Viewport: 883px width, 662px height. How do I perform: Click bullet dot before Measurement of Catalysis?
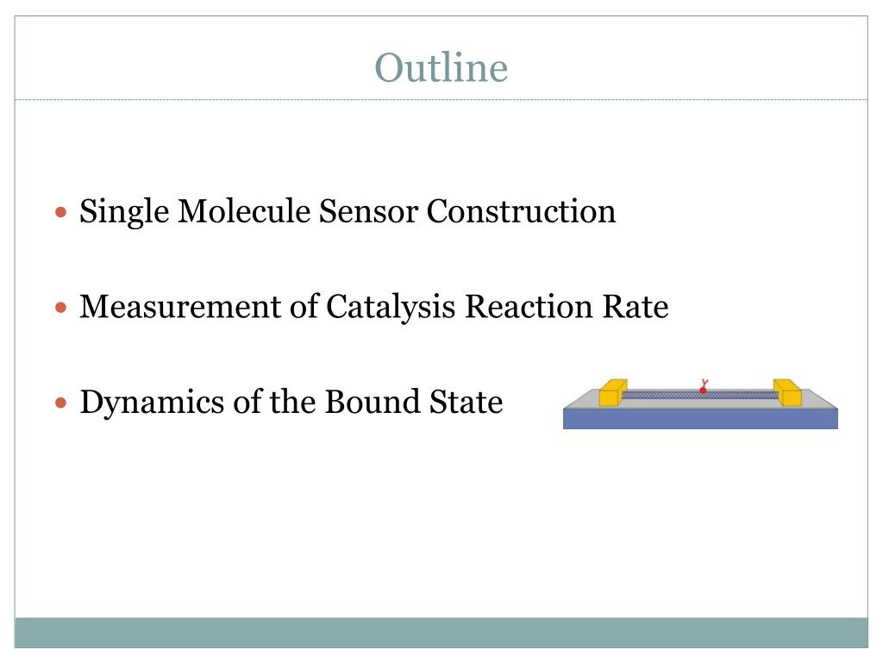point(61,308)
